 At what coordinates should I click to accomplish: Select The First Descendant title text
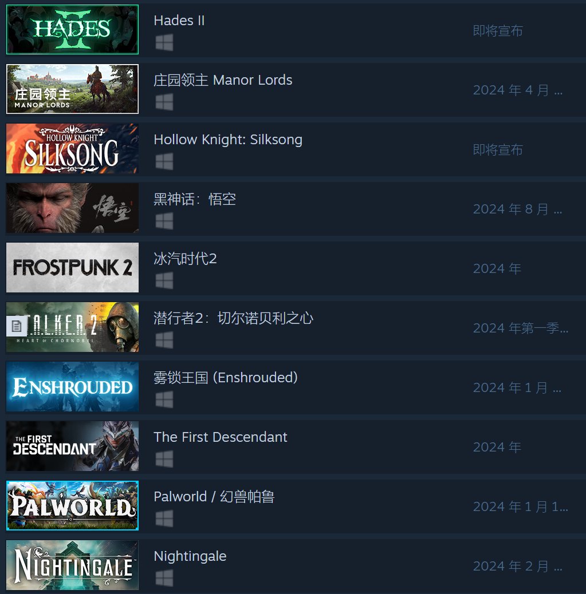pos(221,437)
